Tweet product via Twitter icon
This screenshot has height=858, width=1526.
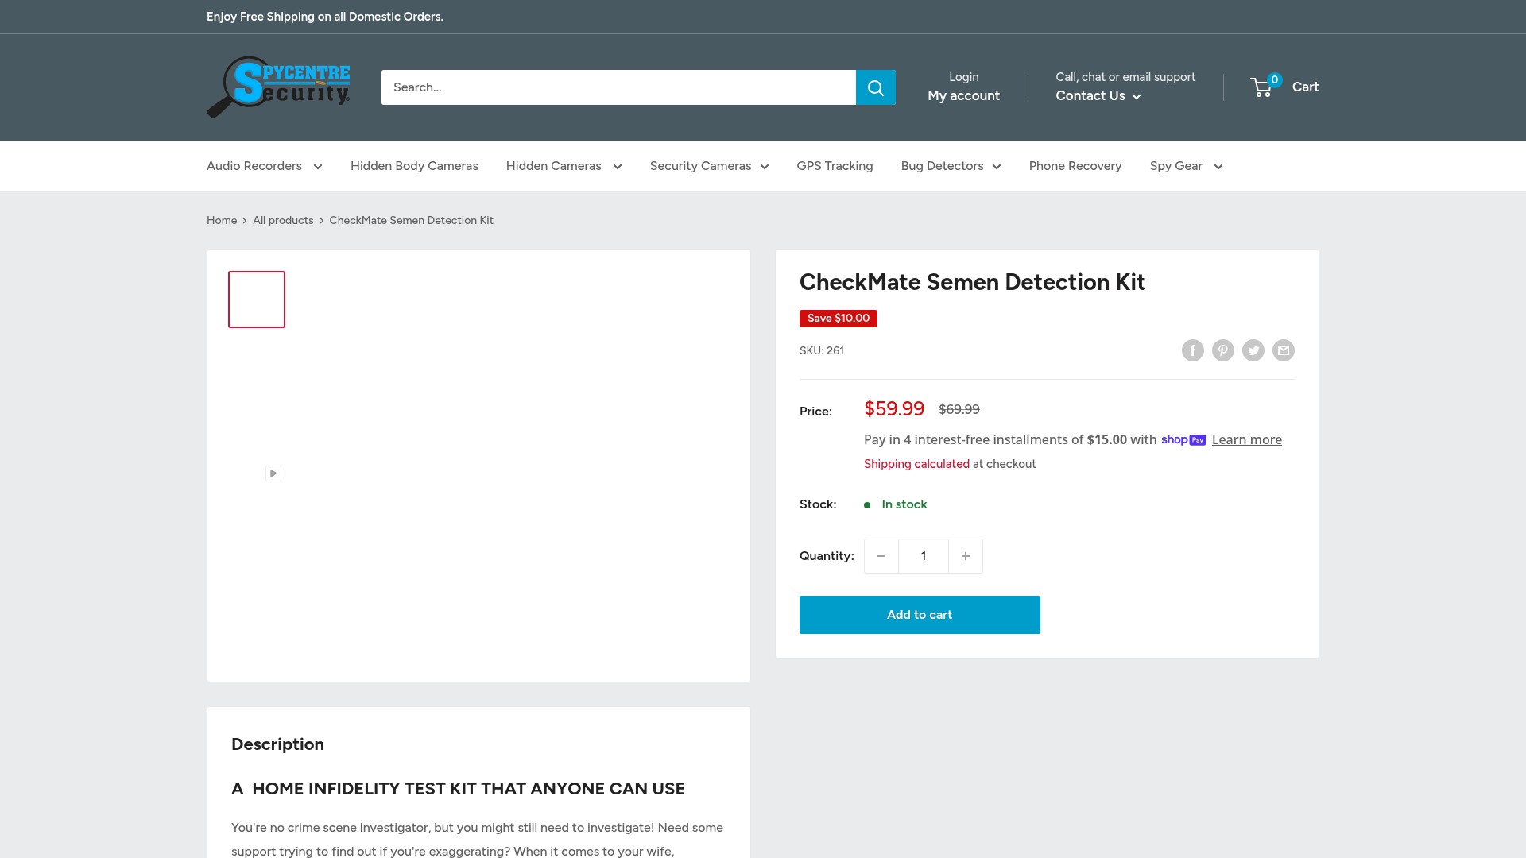(x=1253, y=350)
